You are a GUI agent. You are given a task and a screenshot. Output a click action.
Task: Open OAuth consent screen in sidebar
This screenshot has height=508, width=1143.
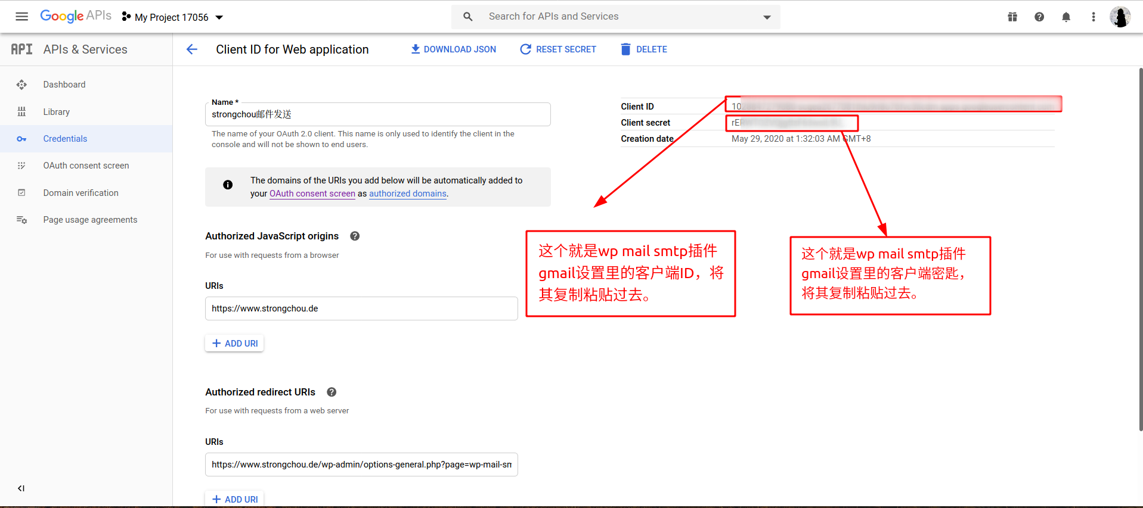(86, 166)
